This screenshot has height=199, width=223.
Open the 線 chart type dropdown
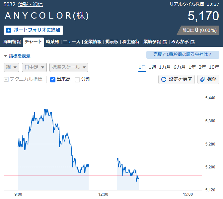11,67
